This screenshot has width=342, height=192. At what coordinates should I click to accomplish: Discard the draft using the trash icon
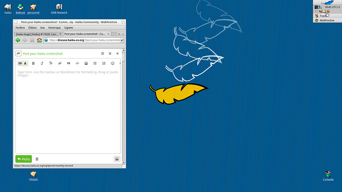coord(37,159)
